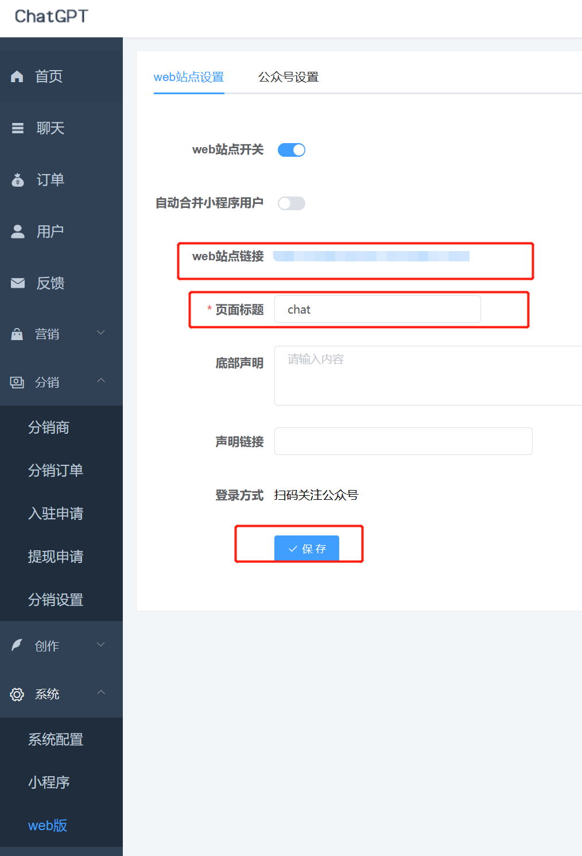Click the 自动合并小程序用户 label
This screenshot has width=582, height=856.
pyautogui.click(x=209, y=203)
